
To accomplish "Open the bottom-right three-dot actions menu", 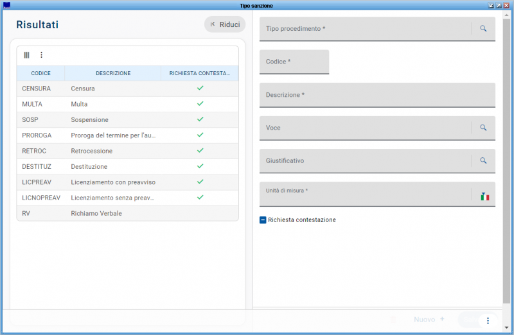I will click(x=488, y=320).
